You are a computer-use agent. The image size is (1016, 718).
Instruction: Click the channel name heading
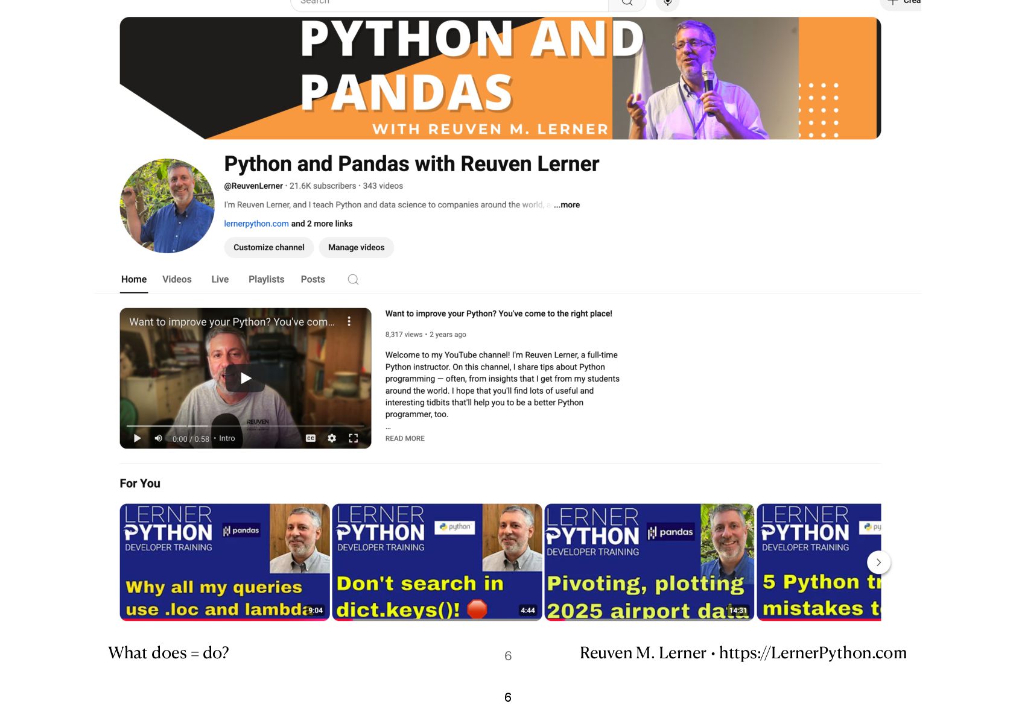click(411, 164)
